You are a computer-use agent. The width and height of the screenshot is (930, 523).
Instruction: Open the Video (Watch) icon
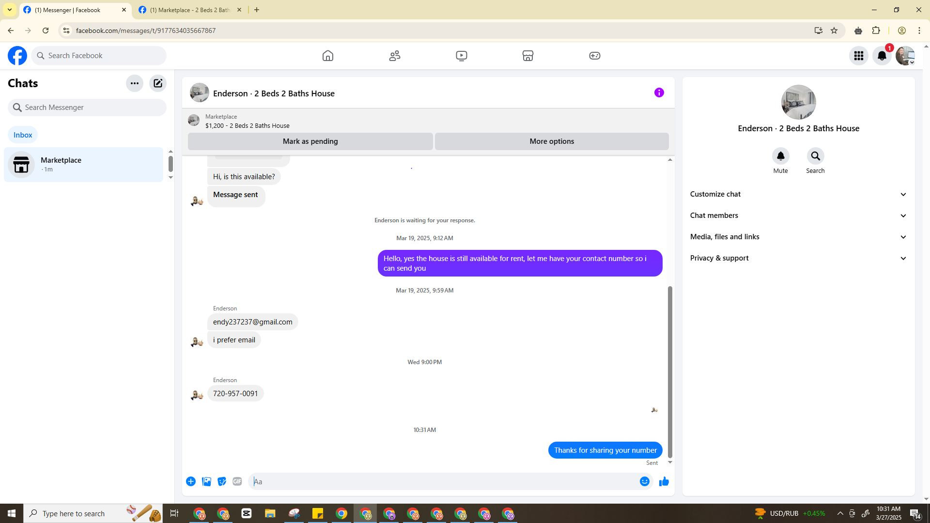pos(462,56)
